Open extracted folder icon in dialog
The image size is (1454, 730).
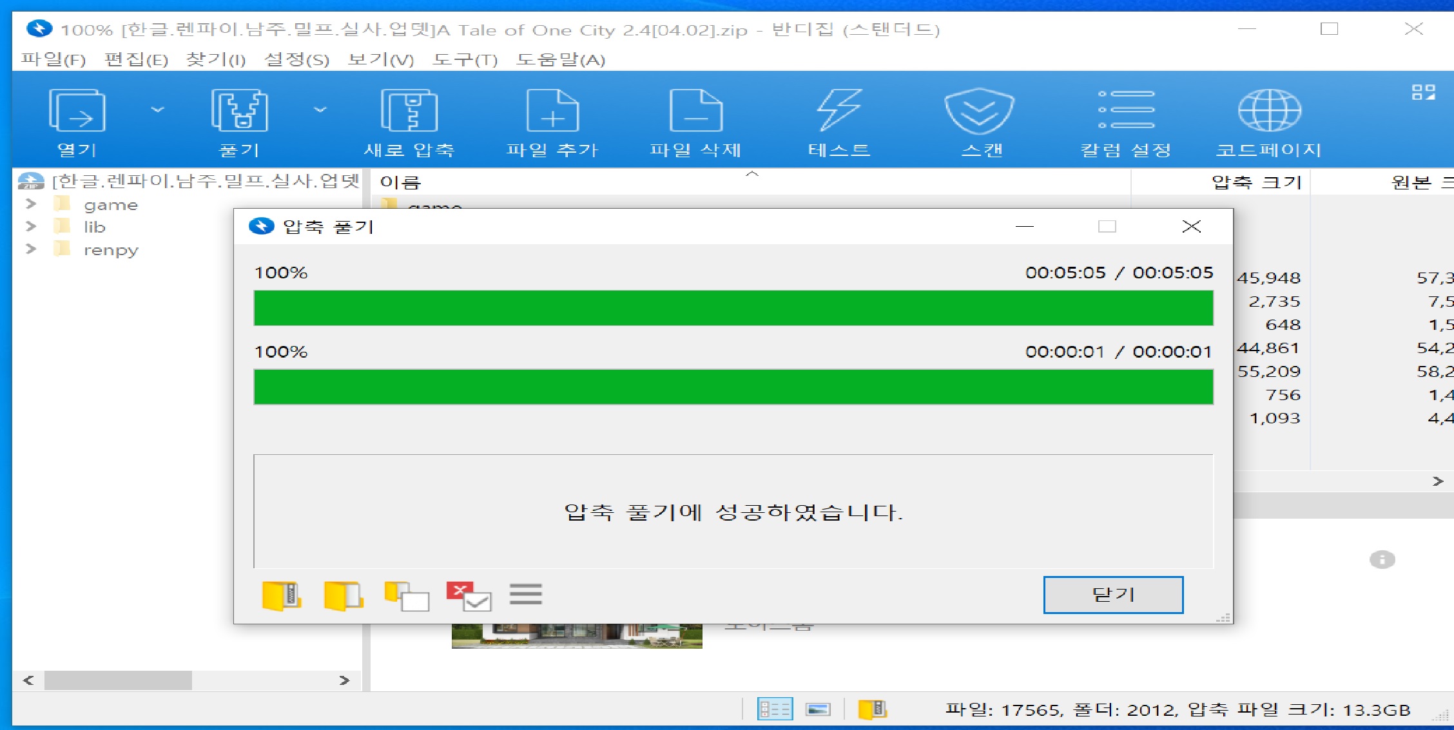coord(344,595)
